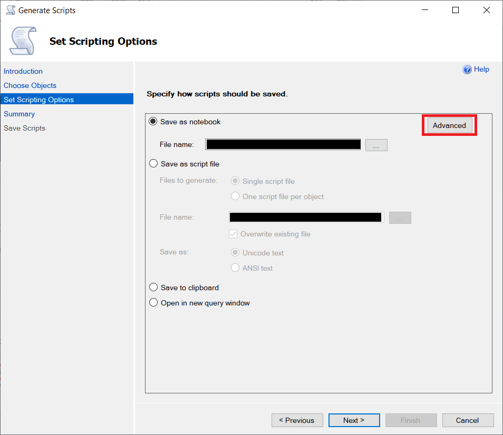Viewport: 503px width, 435px height.
Task: Navigate to the Introduction step
Action: tap(23, 71)
